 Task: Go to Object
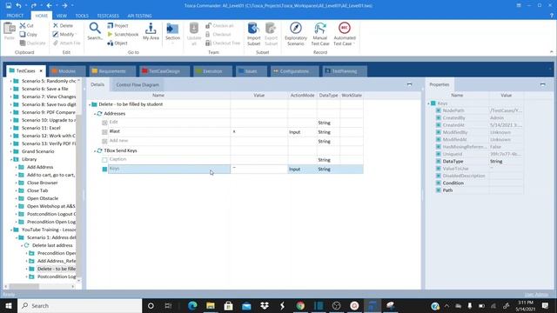pyautogui.click(x=117, y=43)
